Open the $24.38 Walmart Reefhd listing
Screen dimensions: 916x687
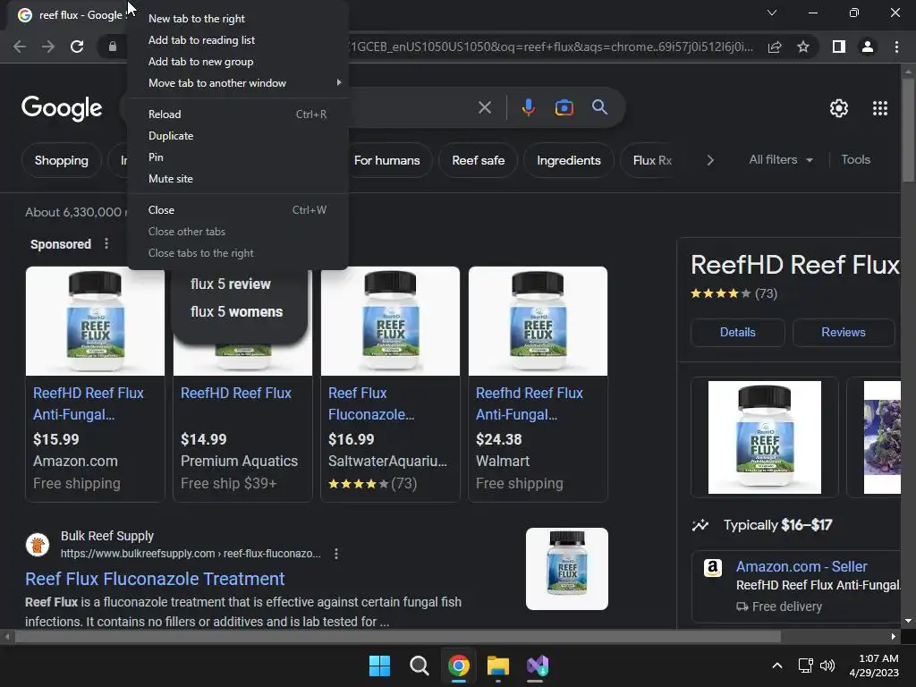pos(538,384)
